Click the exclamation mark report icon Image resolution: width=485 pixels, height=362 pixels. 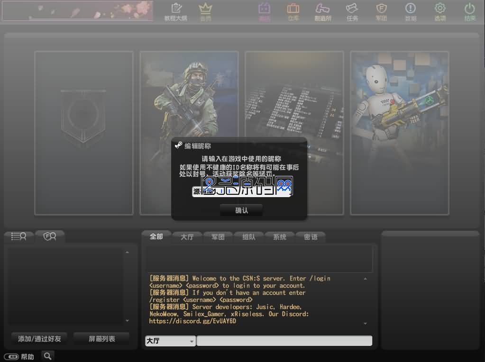[x=411, y=12]
